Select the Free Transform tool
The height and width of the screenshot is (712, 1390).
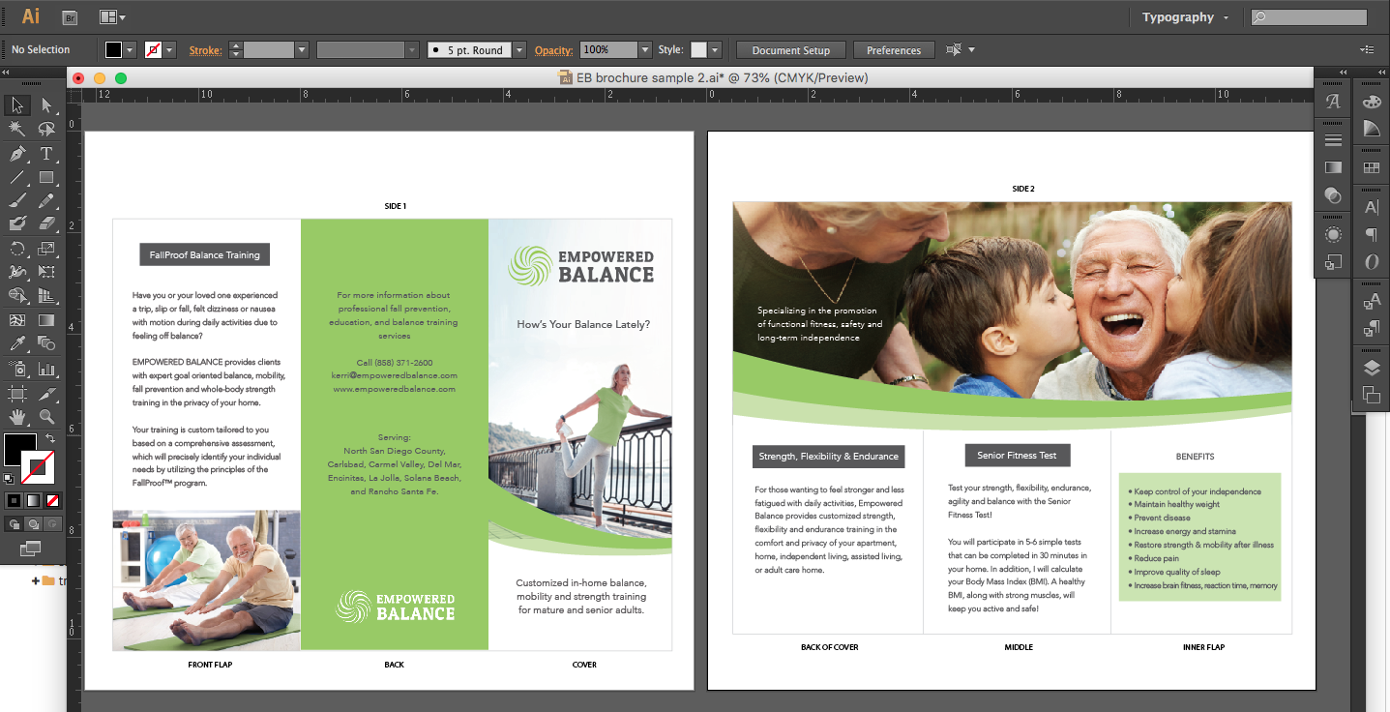point(46,272)
